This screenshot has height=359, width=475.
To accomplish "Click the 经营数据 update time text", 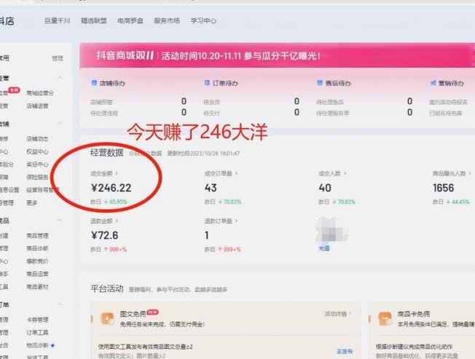I will (203, 154).
